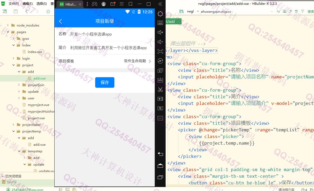Image resolution: width=314 pixels, height=191 pixels.
Task: Tap the Android recent apps button
Action: pyautogui.click(x=160, y=177)
